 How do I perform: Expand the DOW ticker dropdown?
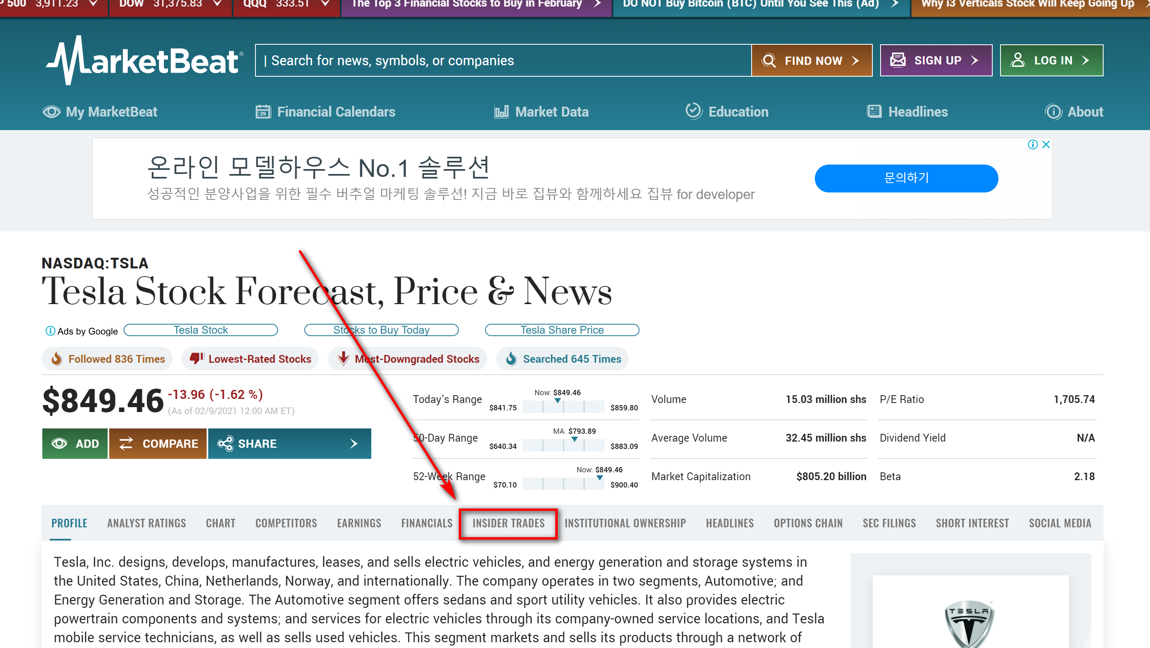pos(218,4)
